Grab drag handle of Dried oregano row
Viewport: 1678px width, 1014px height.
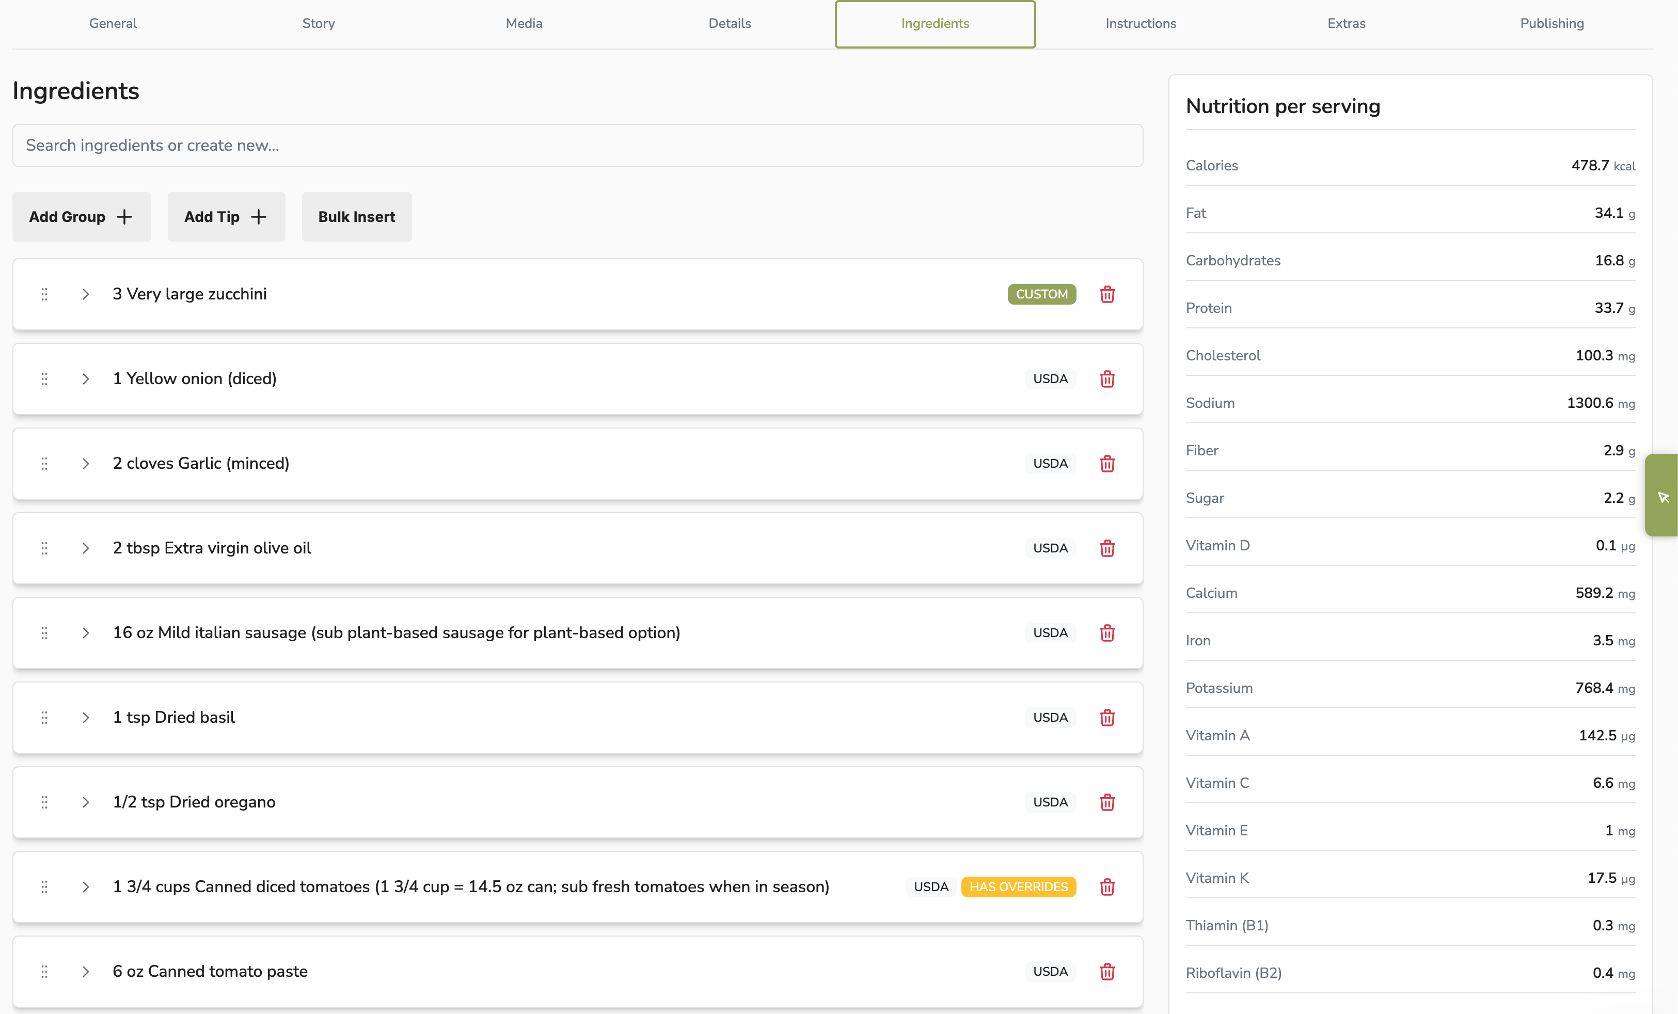point(44,802)
